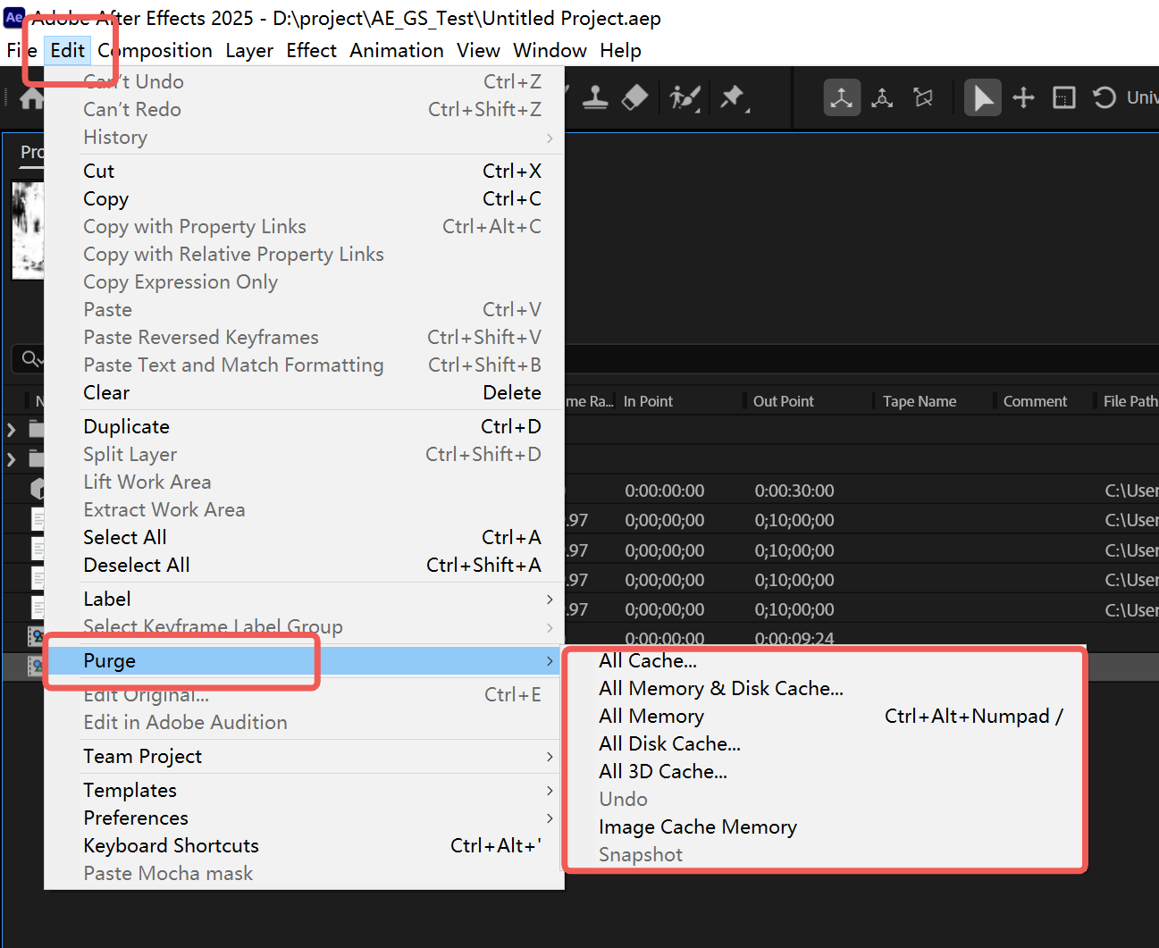Open the Help menu

pyautogui.click(x=621, y=50)
